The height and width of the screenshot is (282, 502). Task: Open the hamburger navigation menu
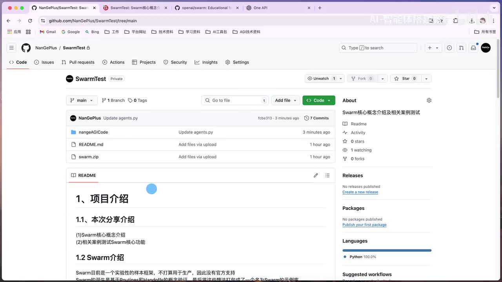tap(11, 48)
